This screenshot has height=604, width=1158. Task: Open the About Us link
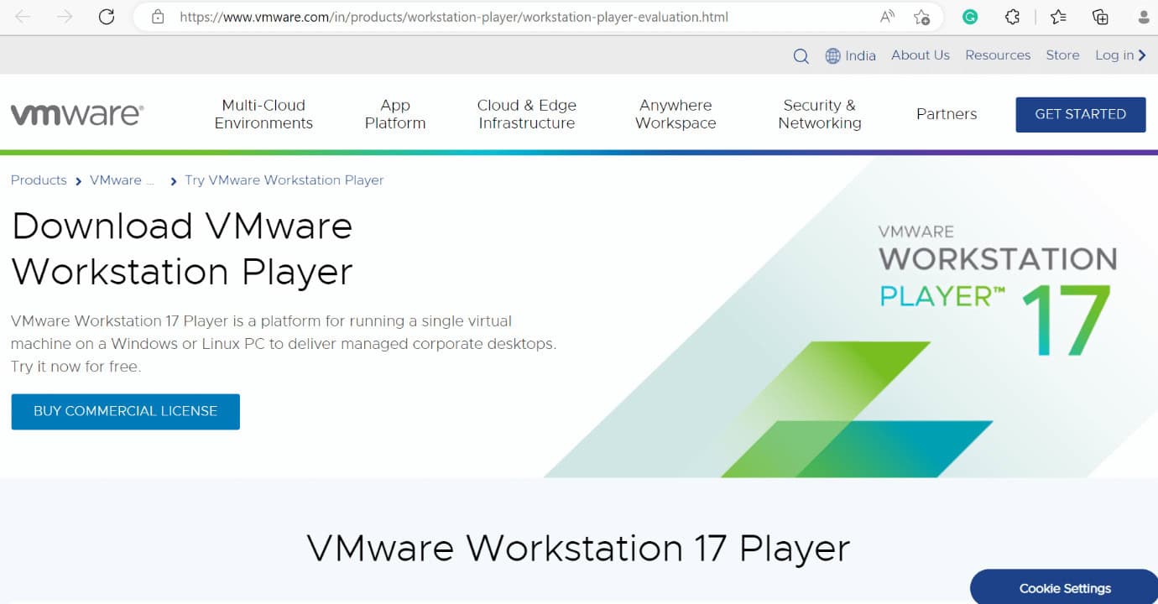tap(921, 55)
